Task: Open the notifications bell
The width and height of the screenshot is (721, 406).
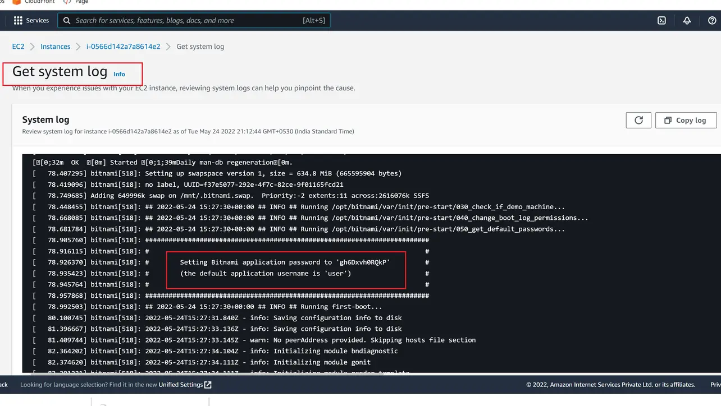Action: pyautogui.click(x=687, y=20)
